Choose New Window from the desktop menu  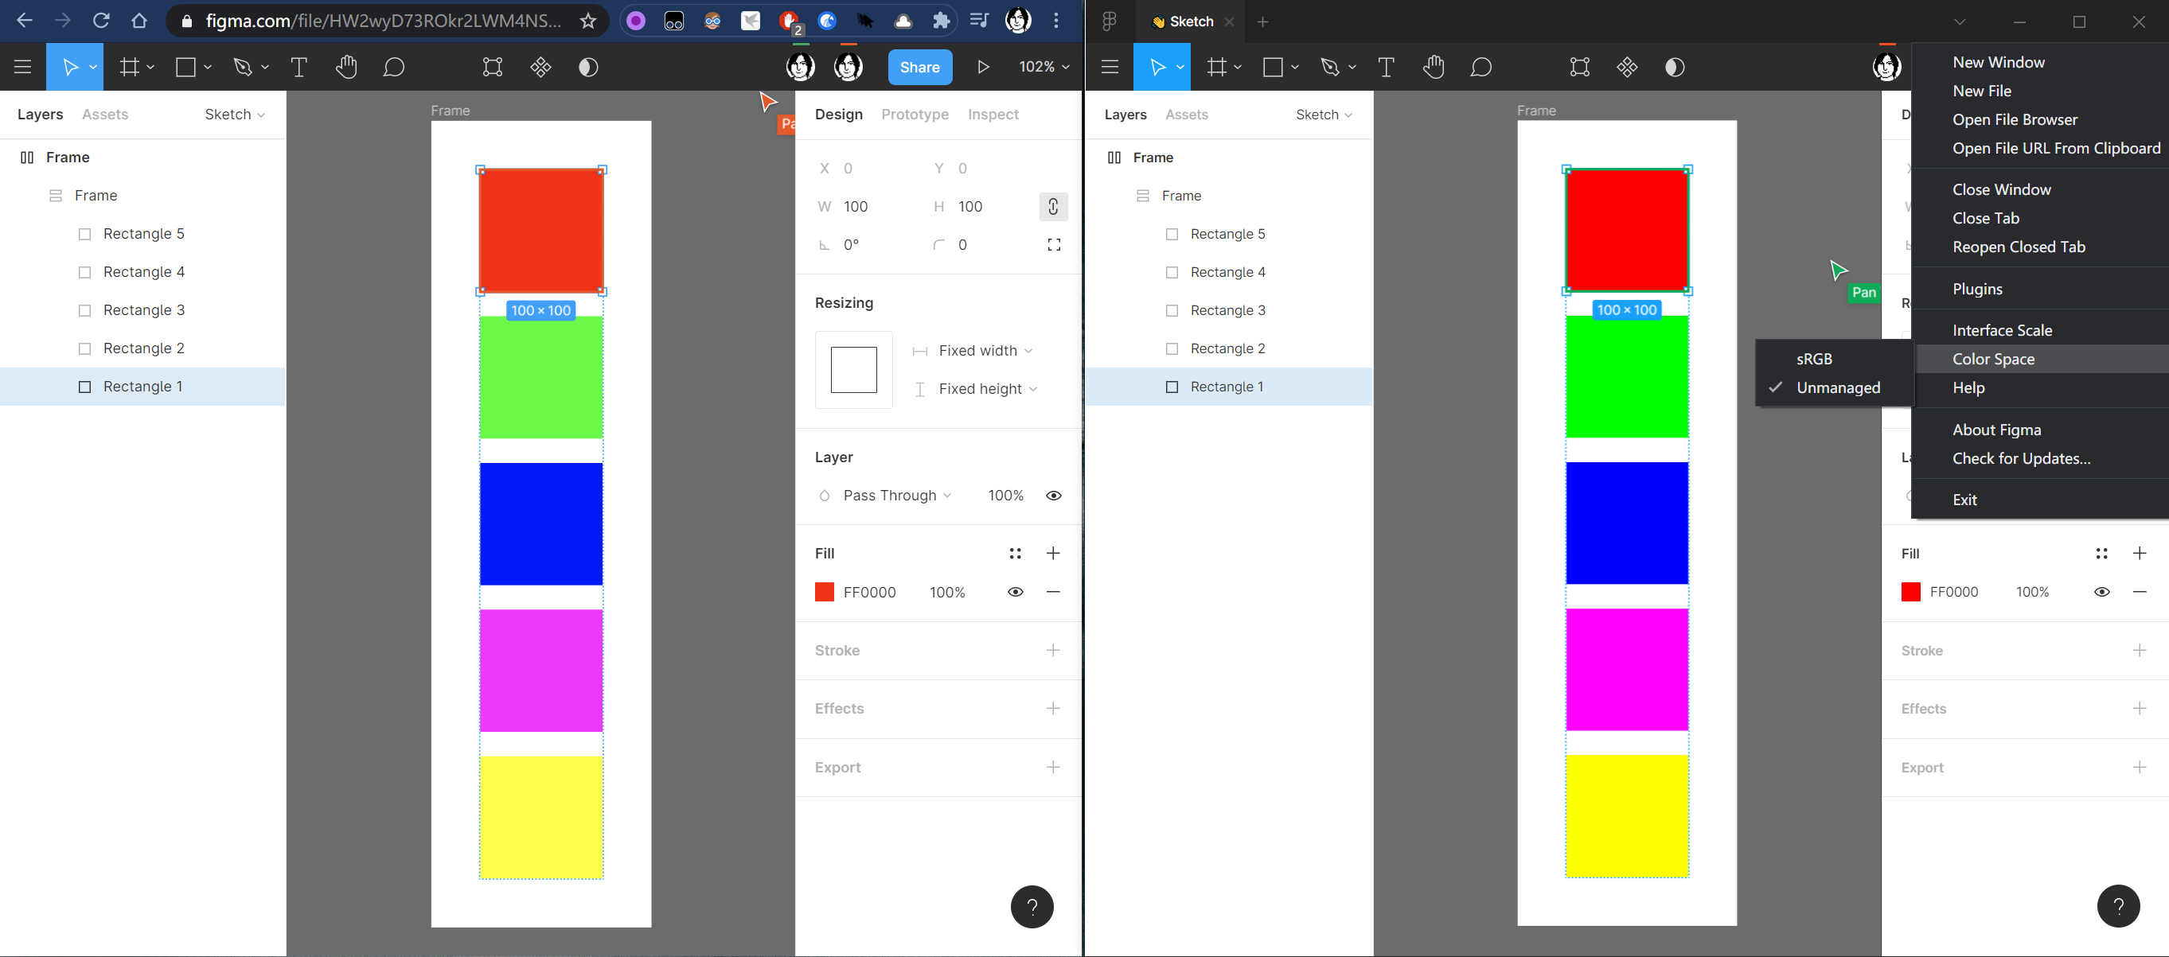coord(2041,61)
